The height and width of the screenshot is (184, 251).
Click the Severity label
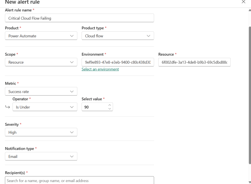point(12,125)
